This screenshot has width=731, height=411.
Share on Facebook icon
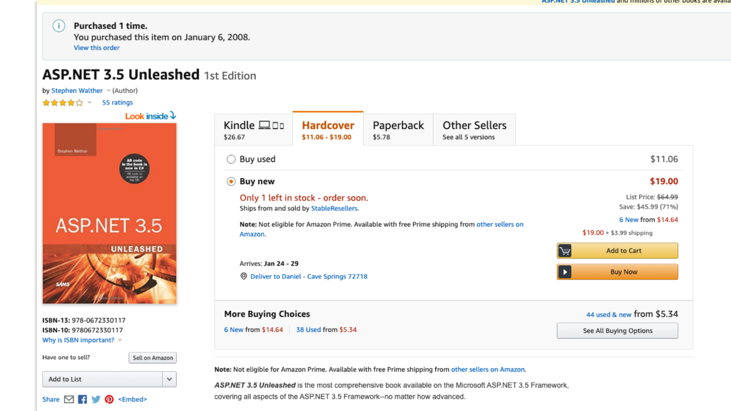[x=82, y=399]
